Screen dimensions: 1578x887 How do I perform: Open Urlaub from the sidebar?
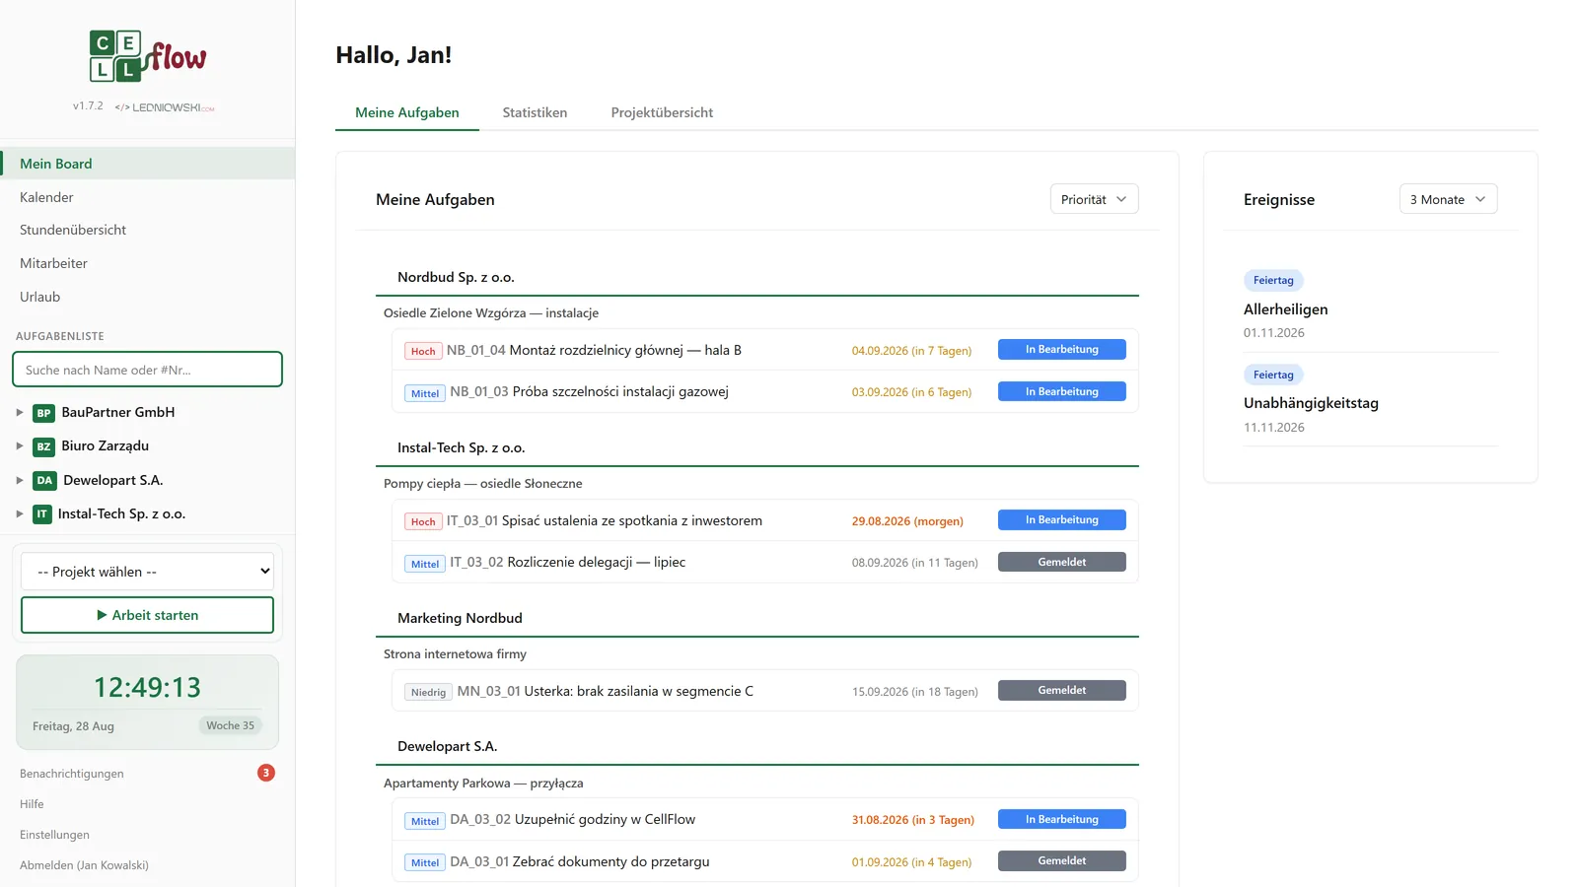tap(148, 297)
